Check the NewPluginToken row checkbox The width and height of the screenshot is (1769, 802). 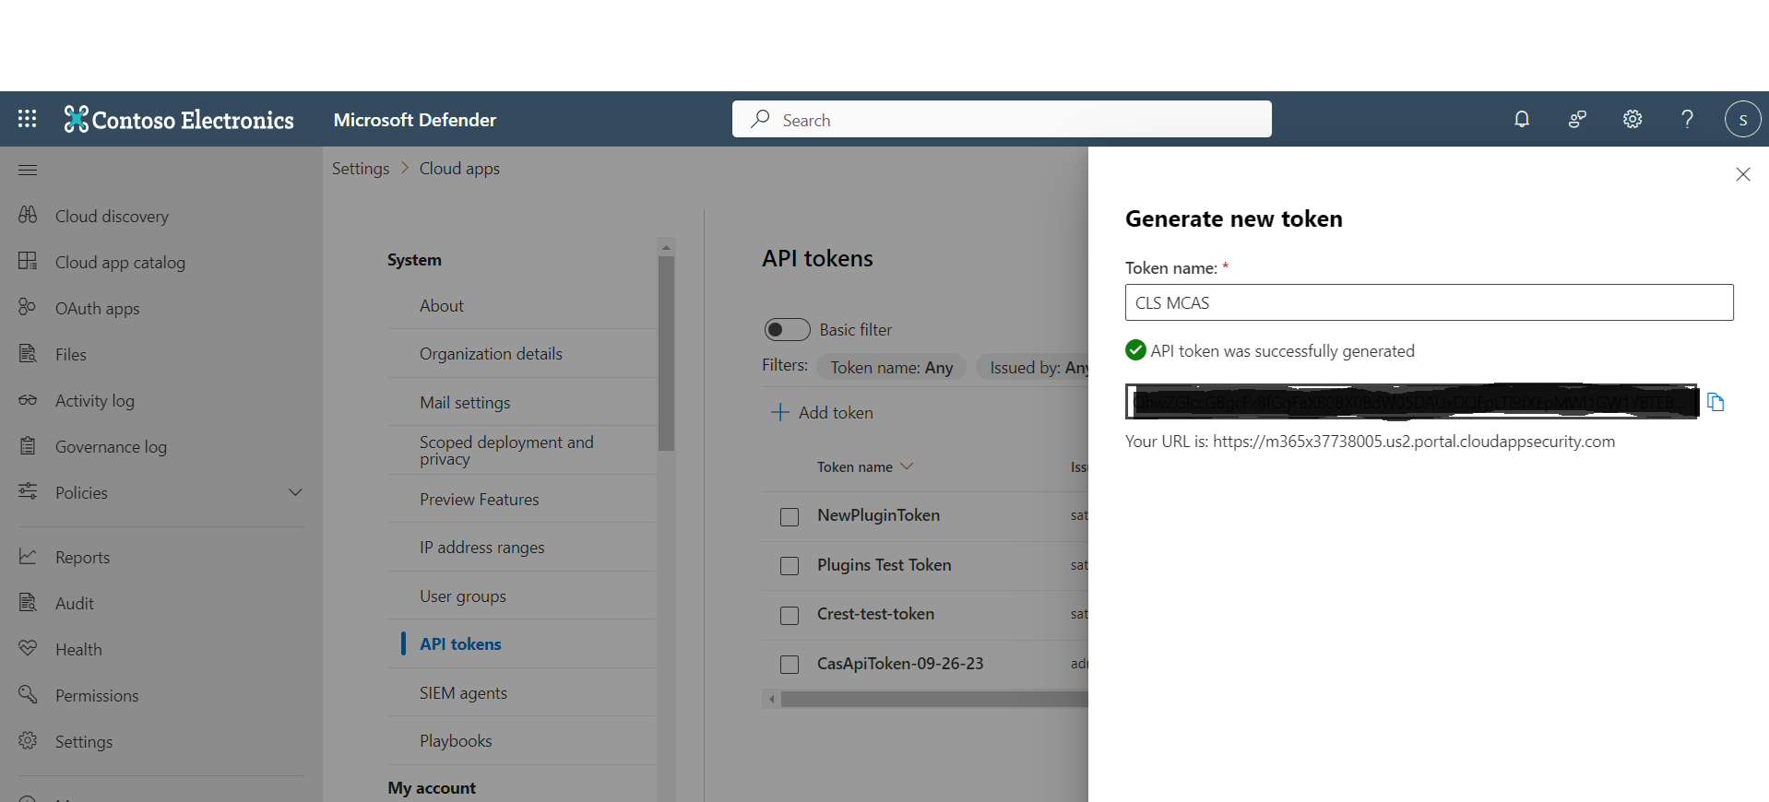tap(790, 517)
